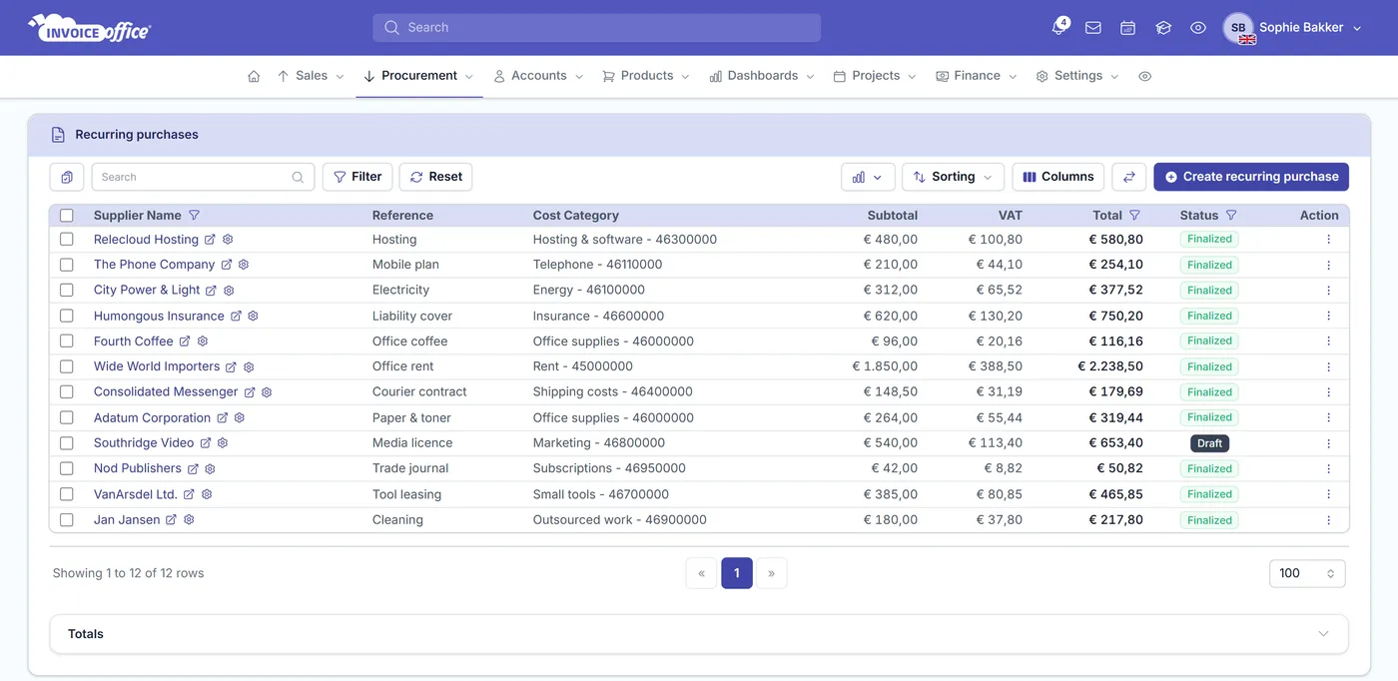Viewport: 1398px width, 681px height.
Task: Open the Settings menu
Action: coord(1077,76)
